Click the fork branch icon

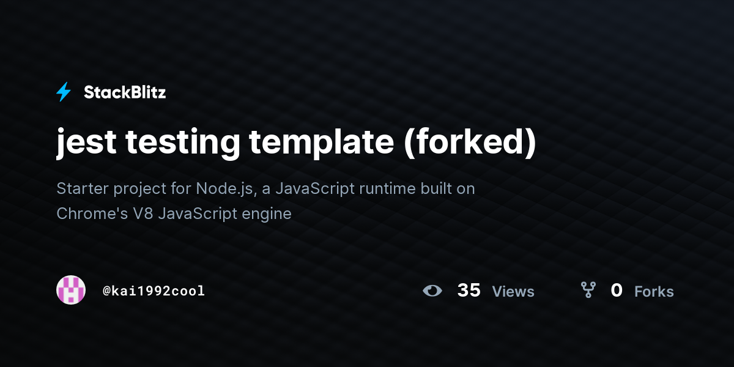tap(588, 290)
